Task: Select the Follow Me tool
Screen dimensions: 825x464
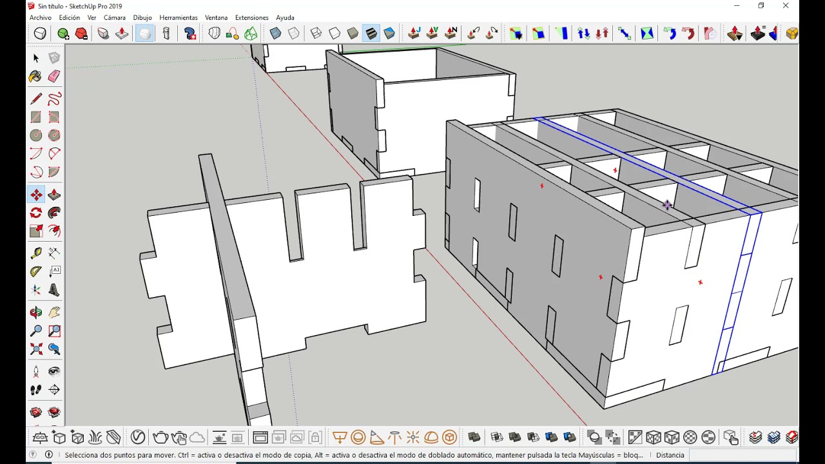Action: point(54,213)
